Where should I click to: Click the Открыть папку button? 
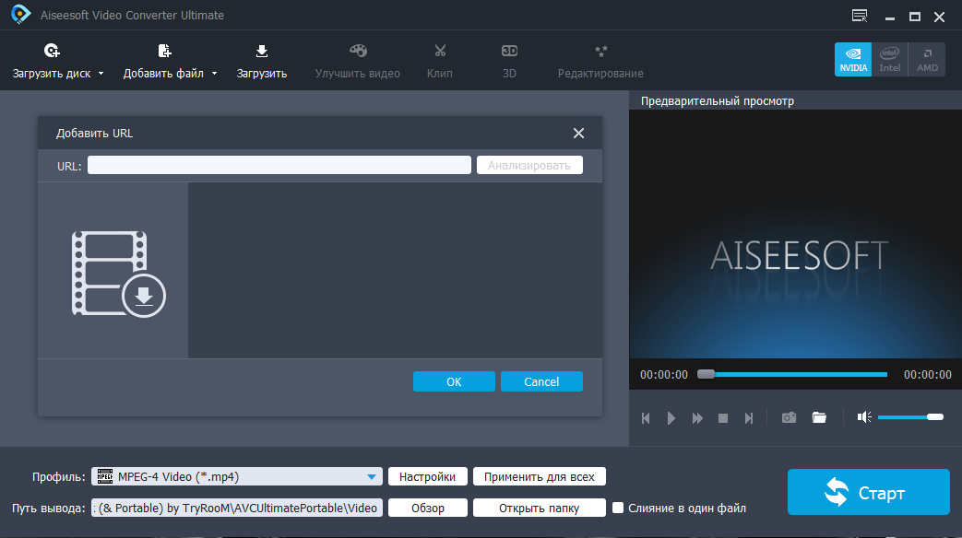pos(540,508)
